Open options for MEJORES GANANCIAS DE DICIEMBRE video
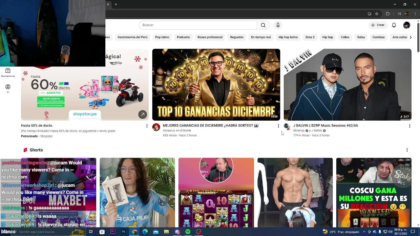Image resolution: width=420 pixels, height=236 pixels. 278,126
